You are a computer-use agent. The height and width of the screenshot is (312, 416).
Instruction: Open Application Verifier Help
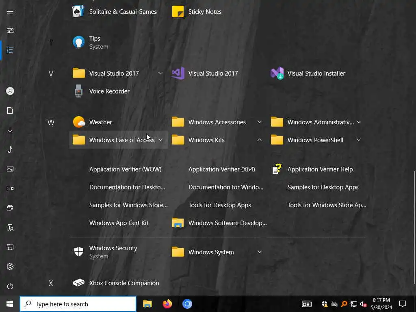coord(316,169)
